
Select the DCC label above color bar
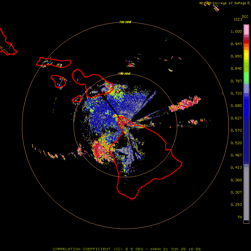pyautogui.click(x=245, y=17)
